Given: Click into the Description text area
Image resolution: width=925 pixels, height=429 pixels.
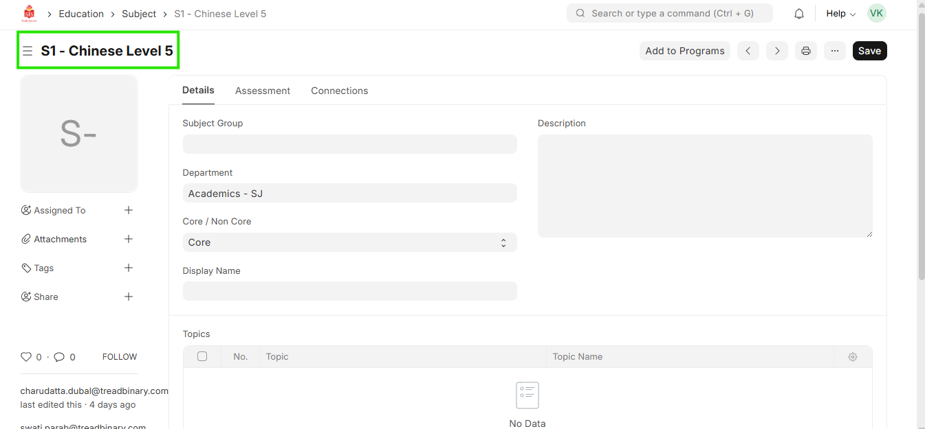Looking at the screenshot, I should tap(705, 186).
